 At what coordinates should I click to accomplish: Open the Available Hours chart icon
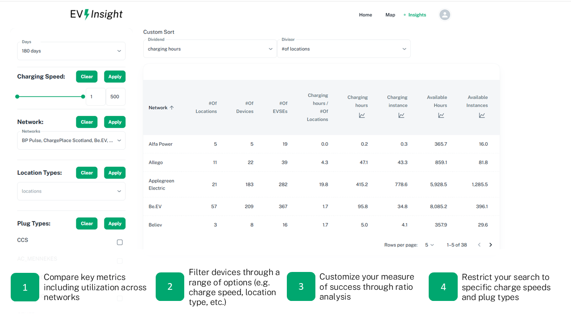click(441, 115)
